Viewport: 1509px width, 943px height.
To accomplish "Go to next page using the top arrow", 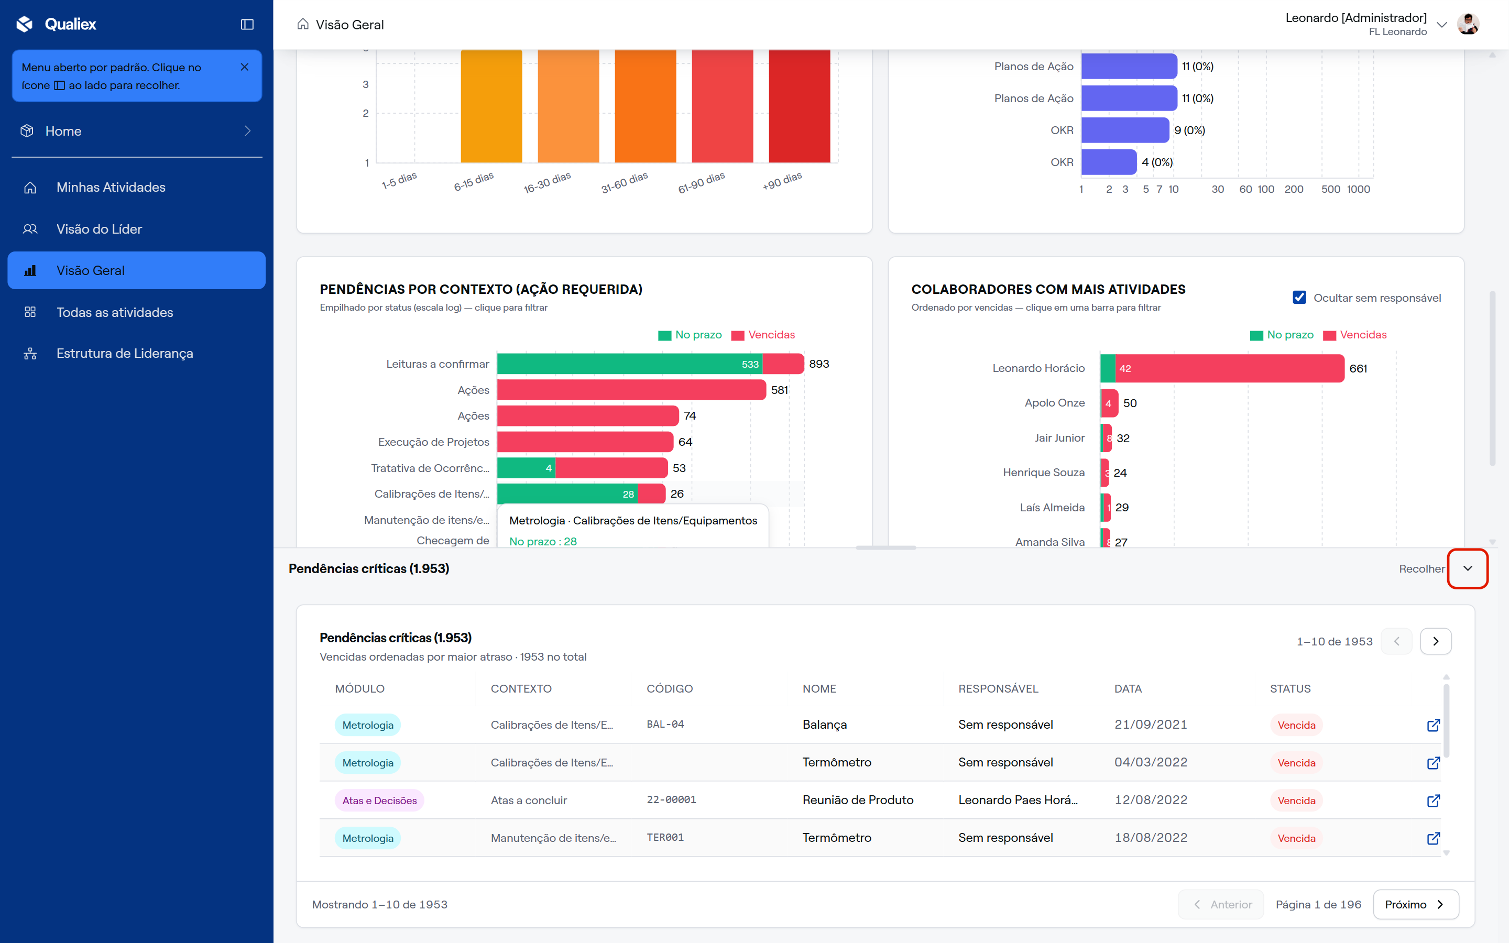I will [1436, 641].
